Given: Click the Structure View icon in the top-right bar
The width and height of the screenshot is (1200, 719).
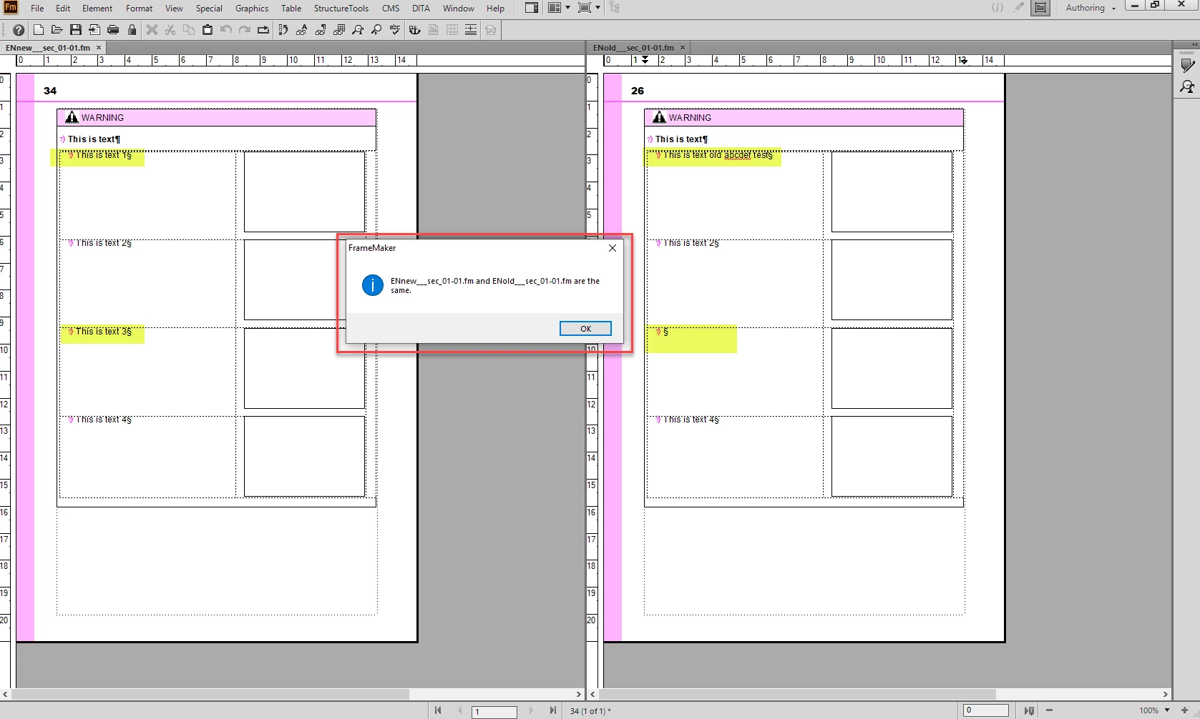Looking at the screenshot, I should click(1040, 8).
